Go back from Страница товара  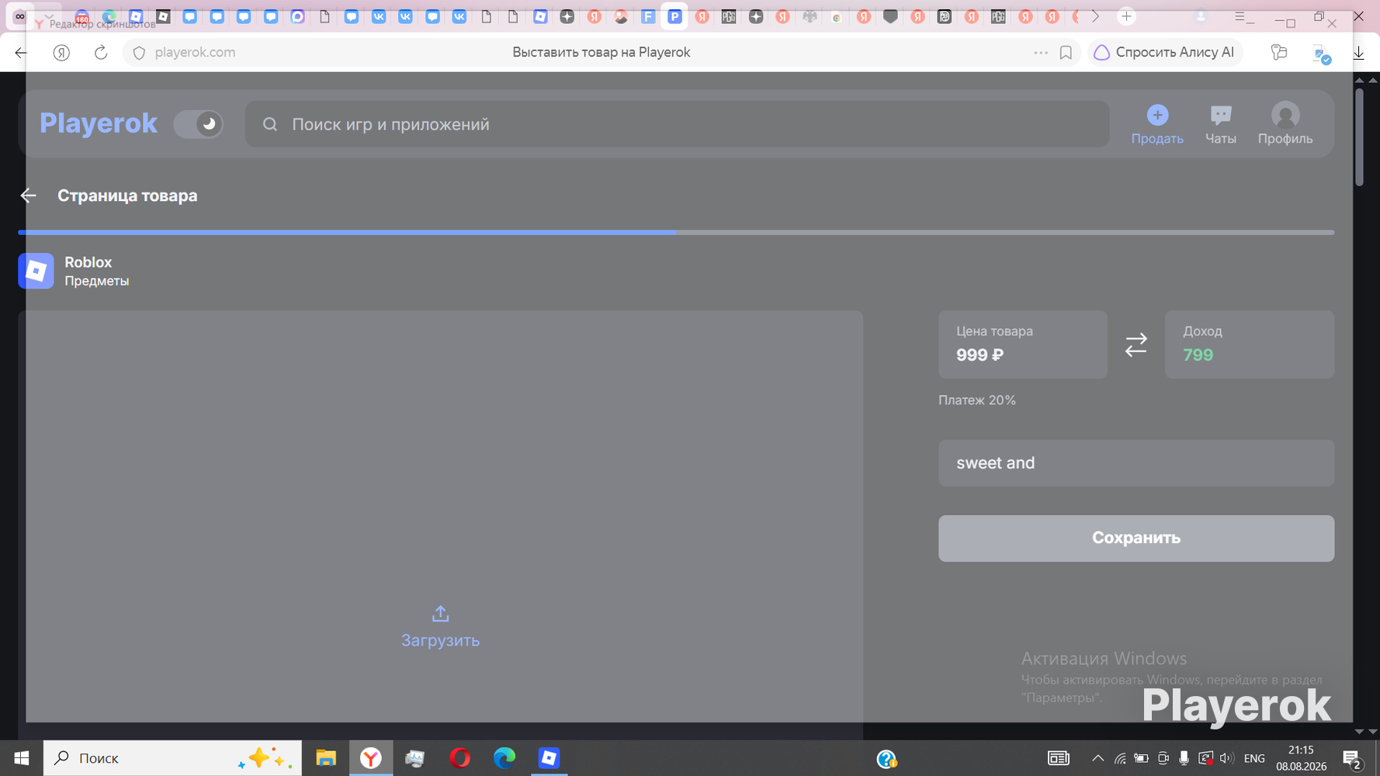point(28,196)
